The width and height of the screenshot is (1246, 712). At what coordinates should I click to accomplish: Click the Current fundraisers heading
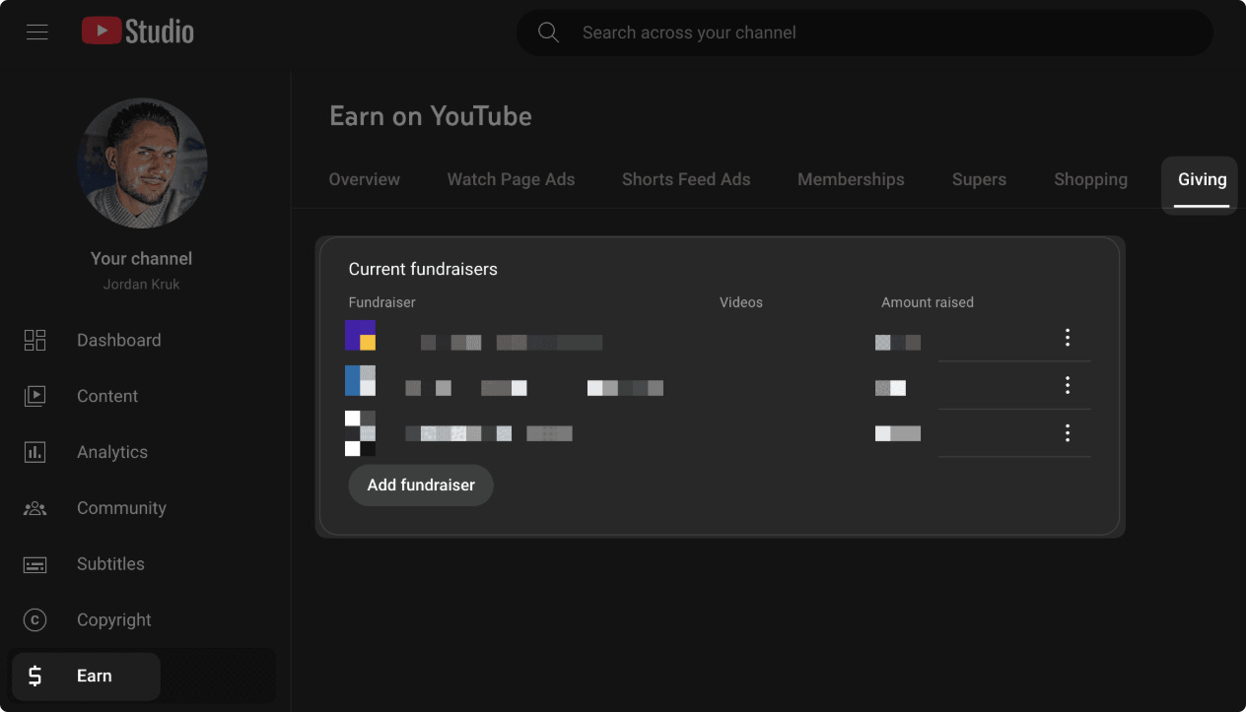tap(423, 269)
